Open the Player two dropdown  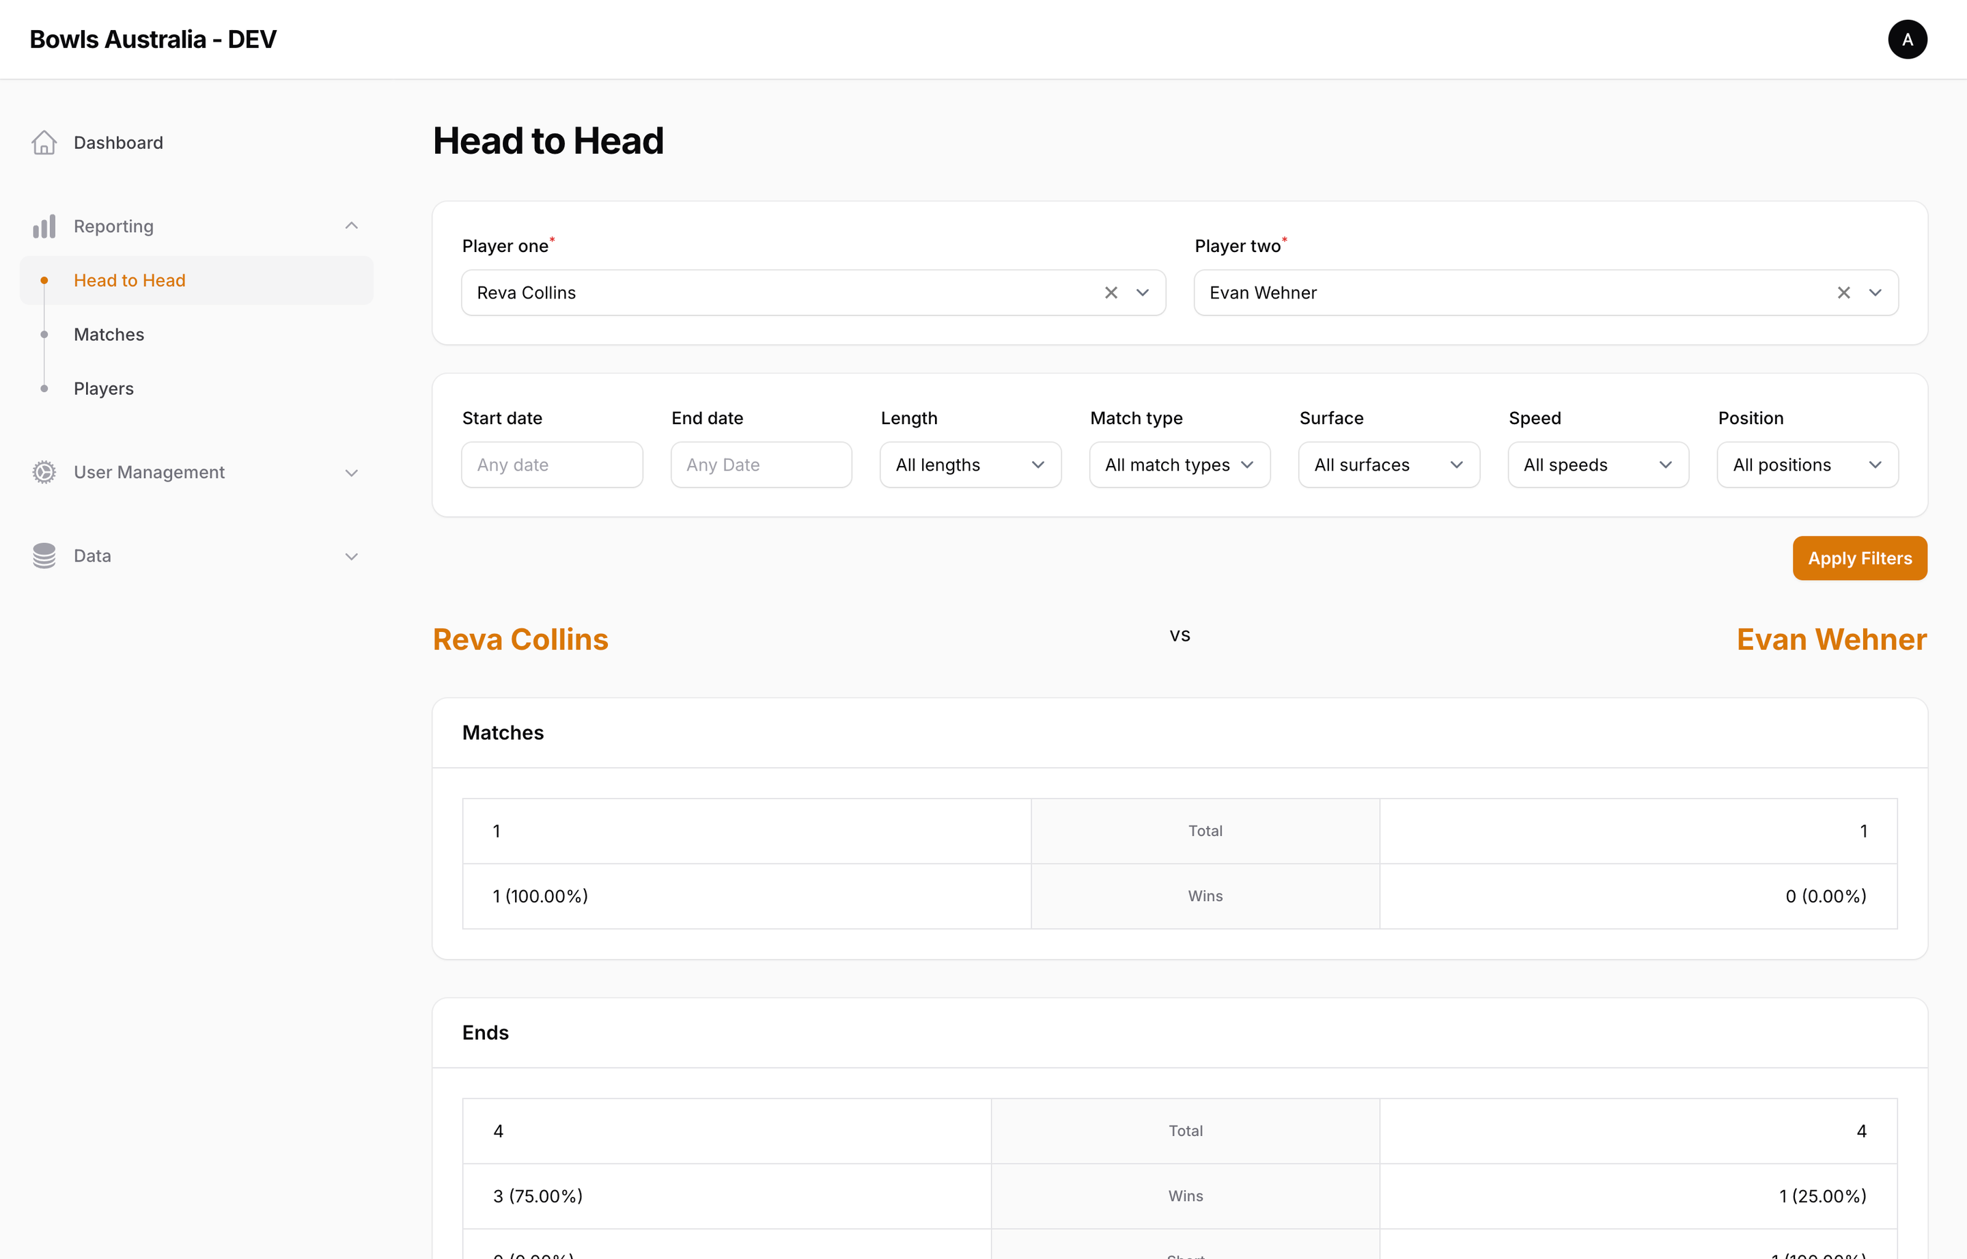click(x=1875, y=292)
